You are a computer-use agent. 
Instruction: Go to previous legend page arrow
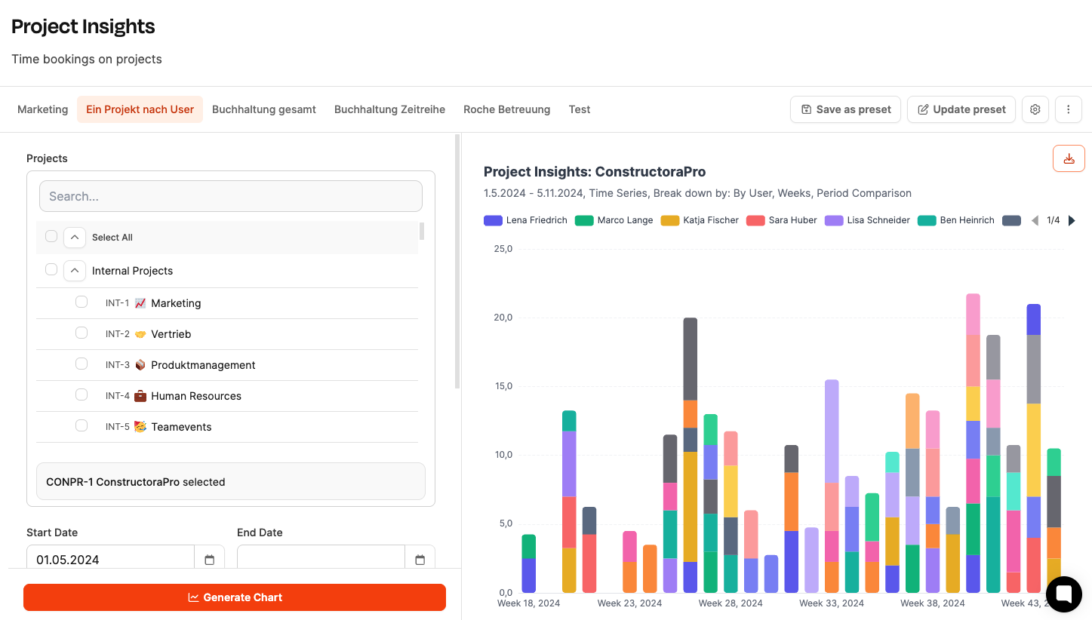pos(1035,220)
